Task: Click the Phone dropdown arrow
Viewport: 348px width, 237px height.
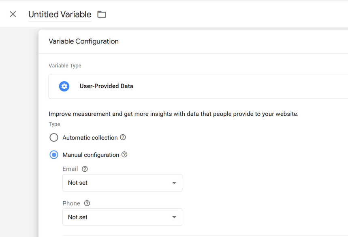Action: click(174, 217)
